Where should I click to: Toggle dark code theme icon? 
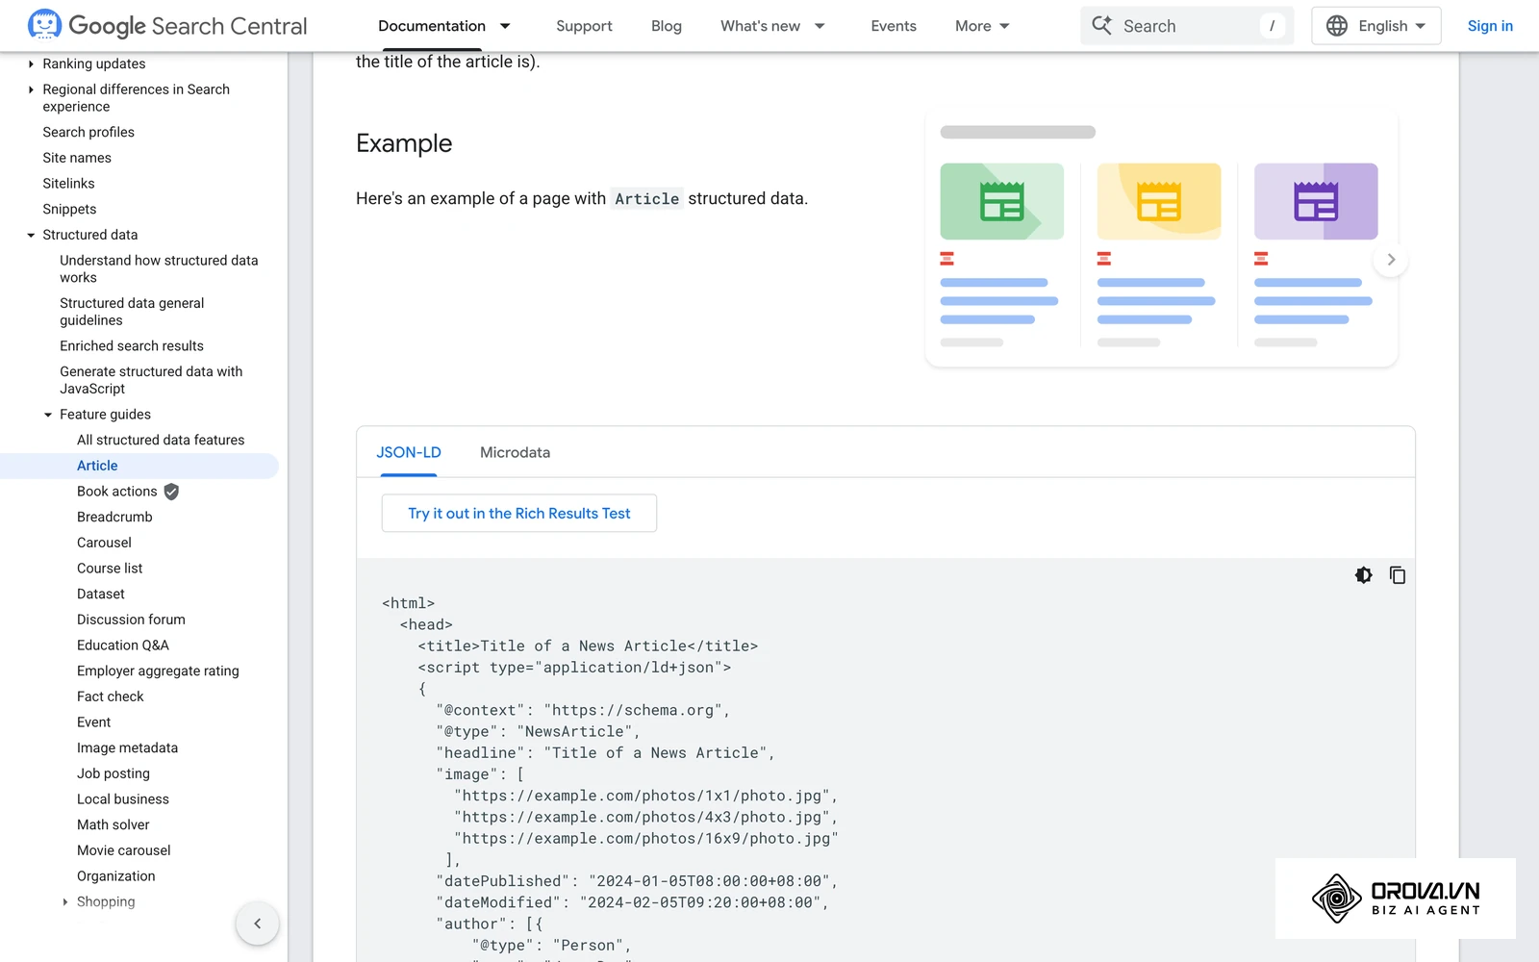1363,575
